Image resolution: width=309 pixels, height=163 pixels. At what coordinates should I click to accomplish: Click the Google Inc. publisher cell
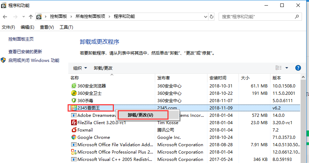[x=169, y=137]
